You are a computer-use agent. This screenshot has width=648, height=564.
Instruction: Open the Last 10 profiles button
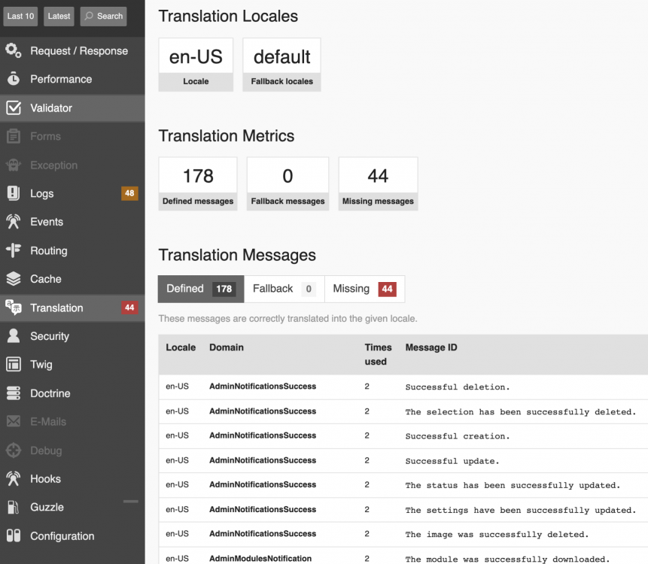pyautogui.click(x=20, y=16)
